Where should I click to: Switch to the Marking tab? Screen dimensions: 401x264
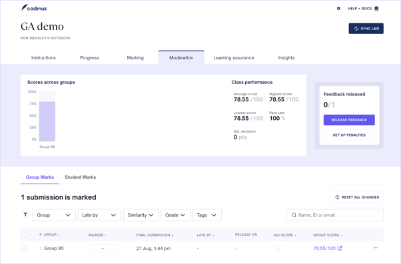[x=135, y=58]
